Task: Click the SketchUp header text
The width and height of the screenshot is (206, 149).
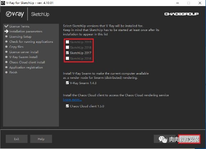Action: pyautogui.click(x=40, y=14)
